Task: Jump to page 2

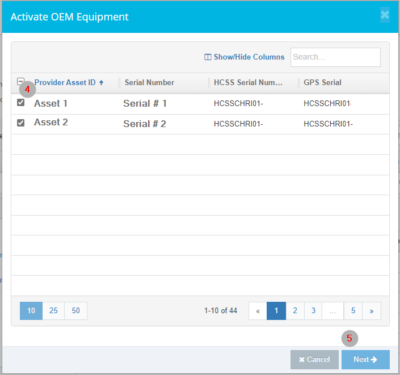Action: 295,311
